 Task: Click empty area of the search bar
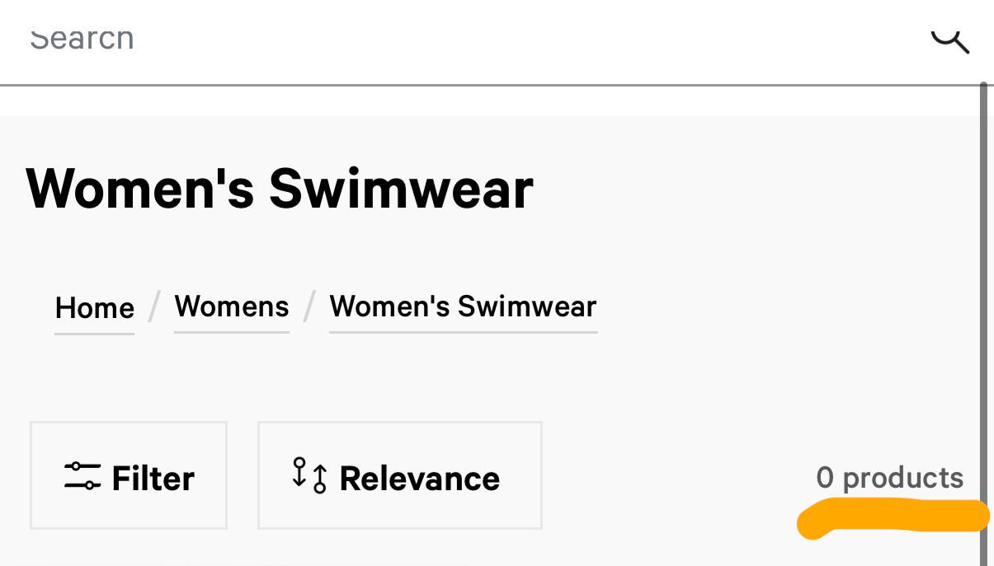528,41
